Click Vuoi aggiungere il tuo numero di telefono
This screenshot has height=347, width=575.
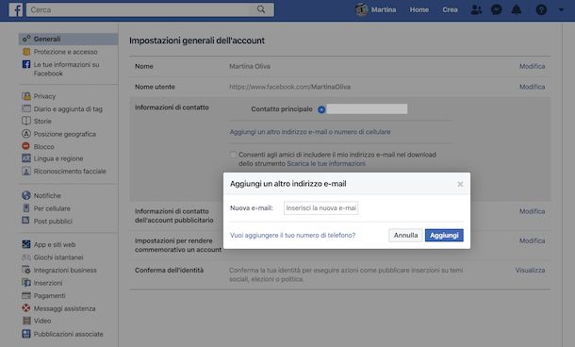tap(292, 235)
